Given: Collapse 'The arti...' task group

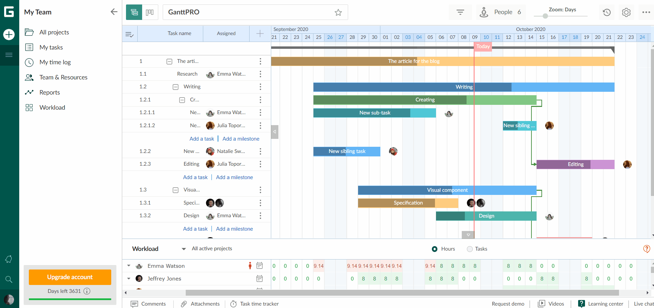Looking at the screenshot, I should click(x=169, y=62).
